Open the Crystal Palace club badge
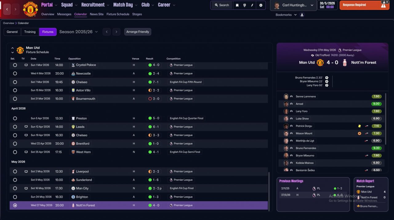Screen dimensions: 394x220 point(73,65)
